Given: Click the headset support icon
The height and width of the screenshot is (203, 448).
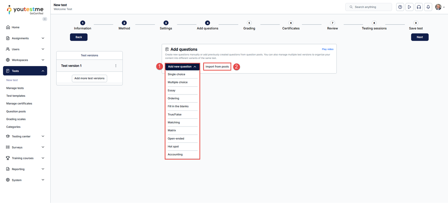Looking at the screenshot, I should (419, 7).
